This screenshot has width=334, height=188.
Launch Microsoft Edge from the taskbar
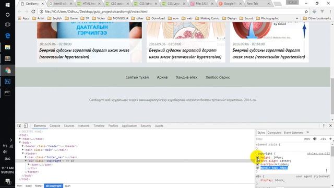pyautogui.click(x=7, y=36)
